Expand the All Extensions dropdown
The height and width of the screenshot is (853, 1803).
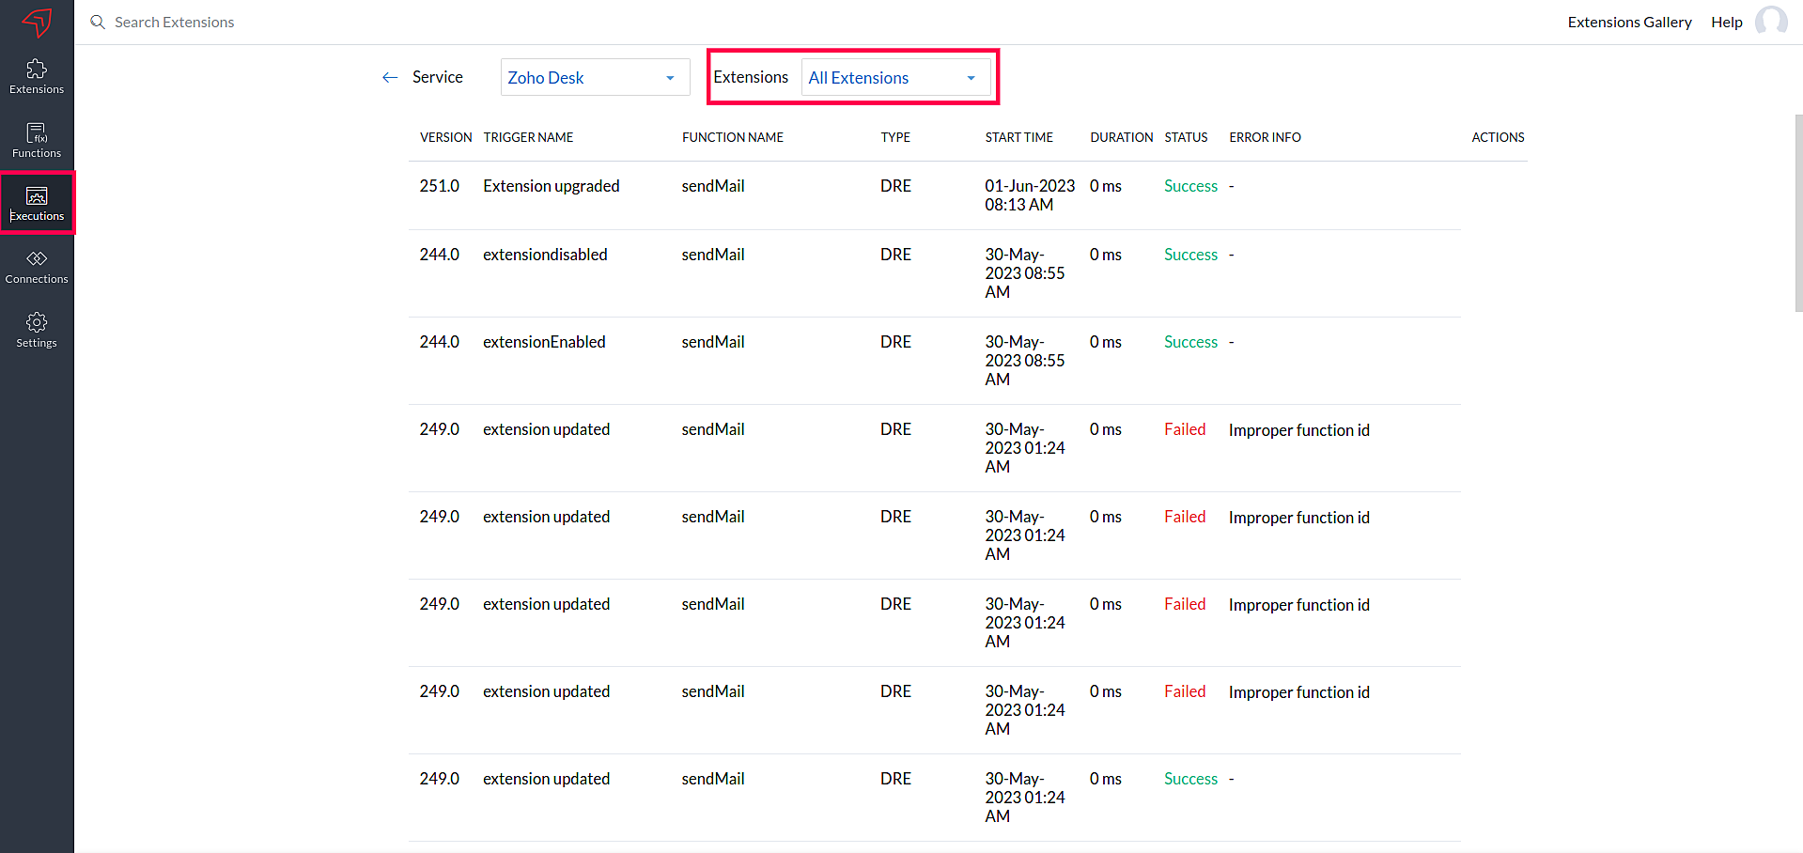click(x=894, y=78)
